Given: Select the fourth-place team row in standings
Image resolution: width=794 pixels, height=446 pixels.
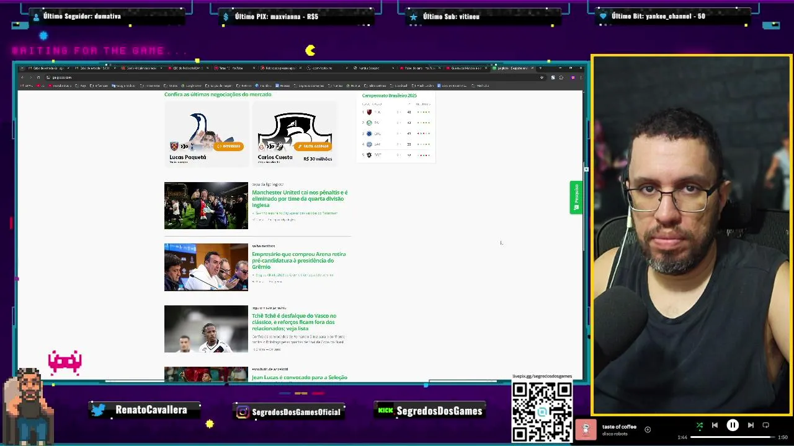Looking at the screenshot, I should tap(396, 144).
